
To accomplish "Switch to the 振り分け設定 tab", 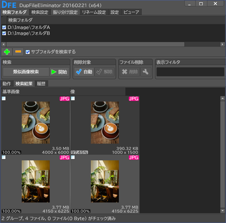I will 65,12.
